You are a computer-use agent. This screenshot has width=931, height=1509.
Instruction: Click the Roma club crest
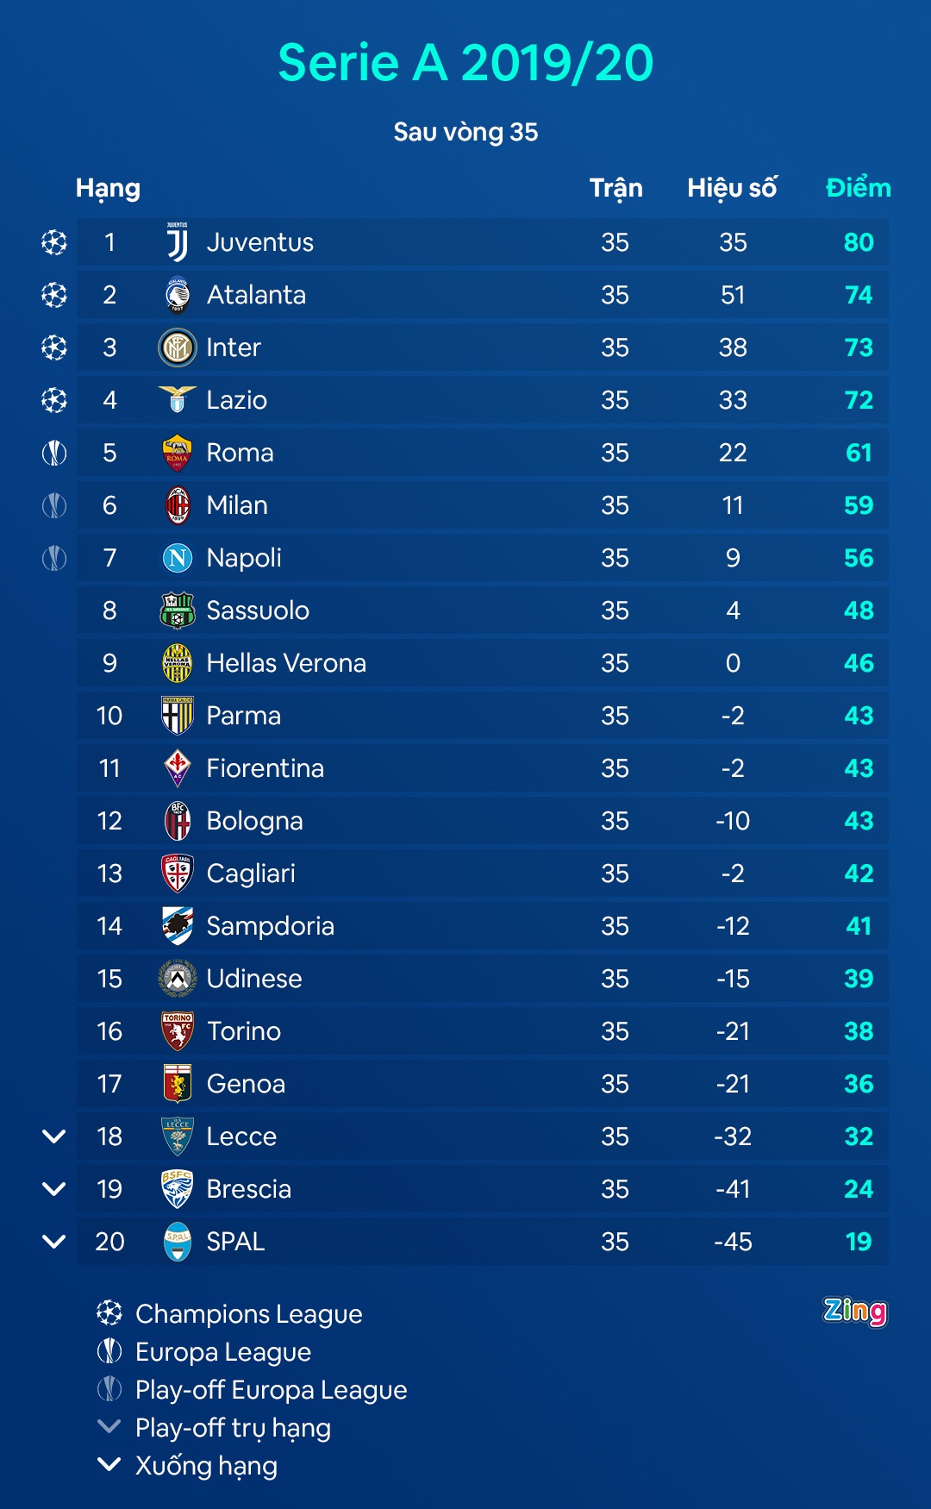[178, 453]
